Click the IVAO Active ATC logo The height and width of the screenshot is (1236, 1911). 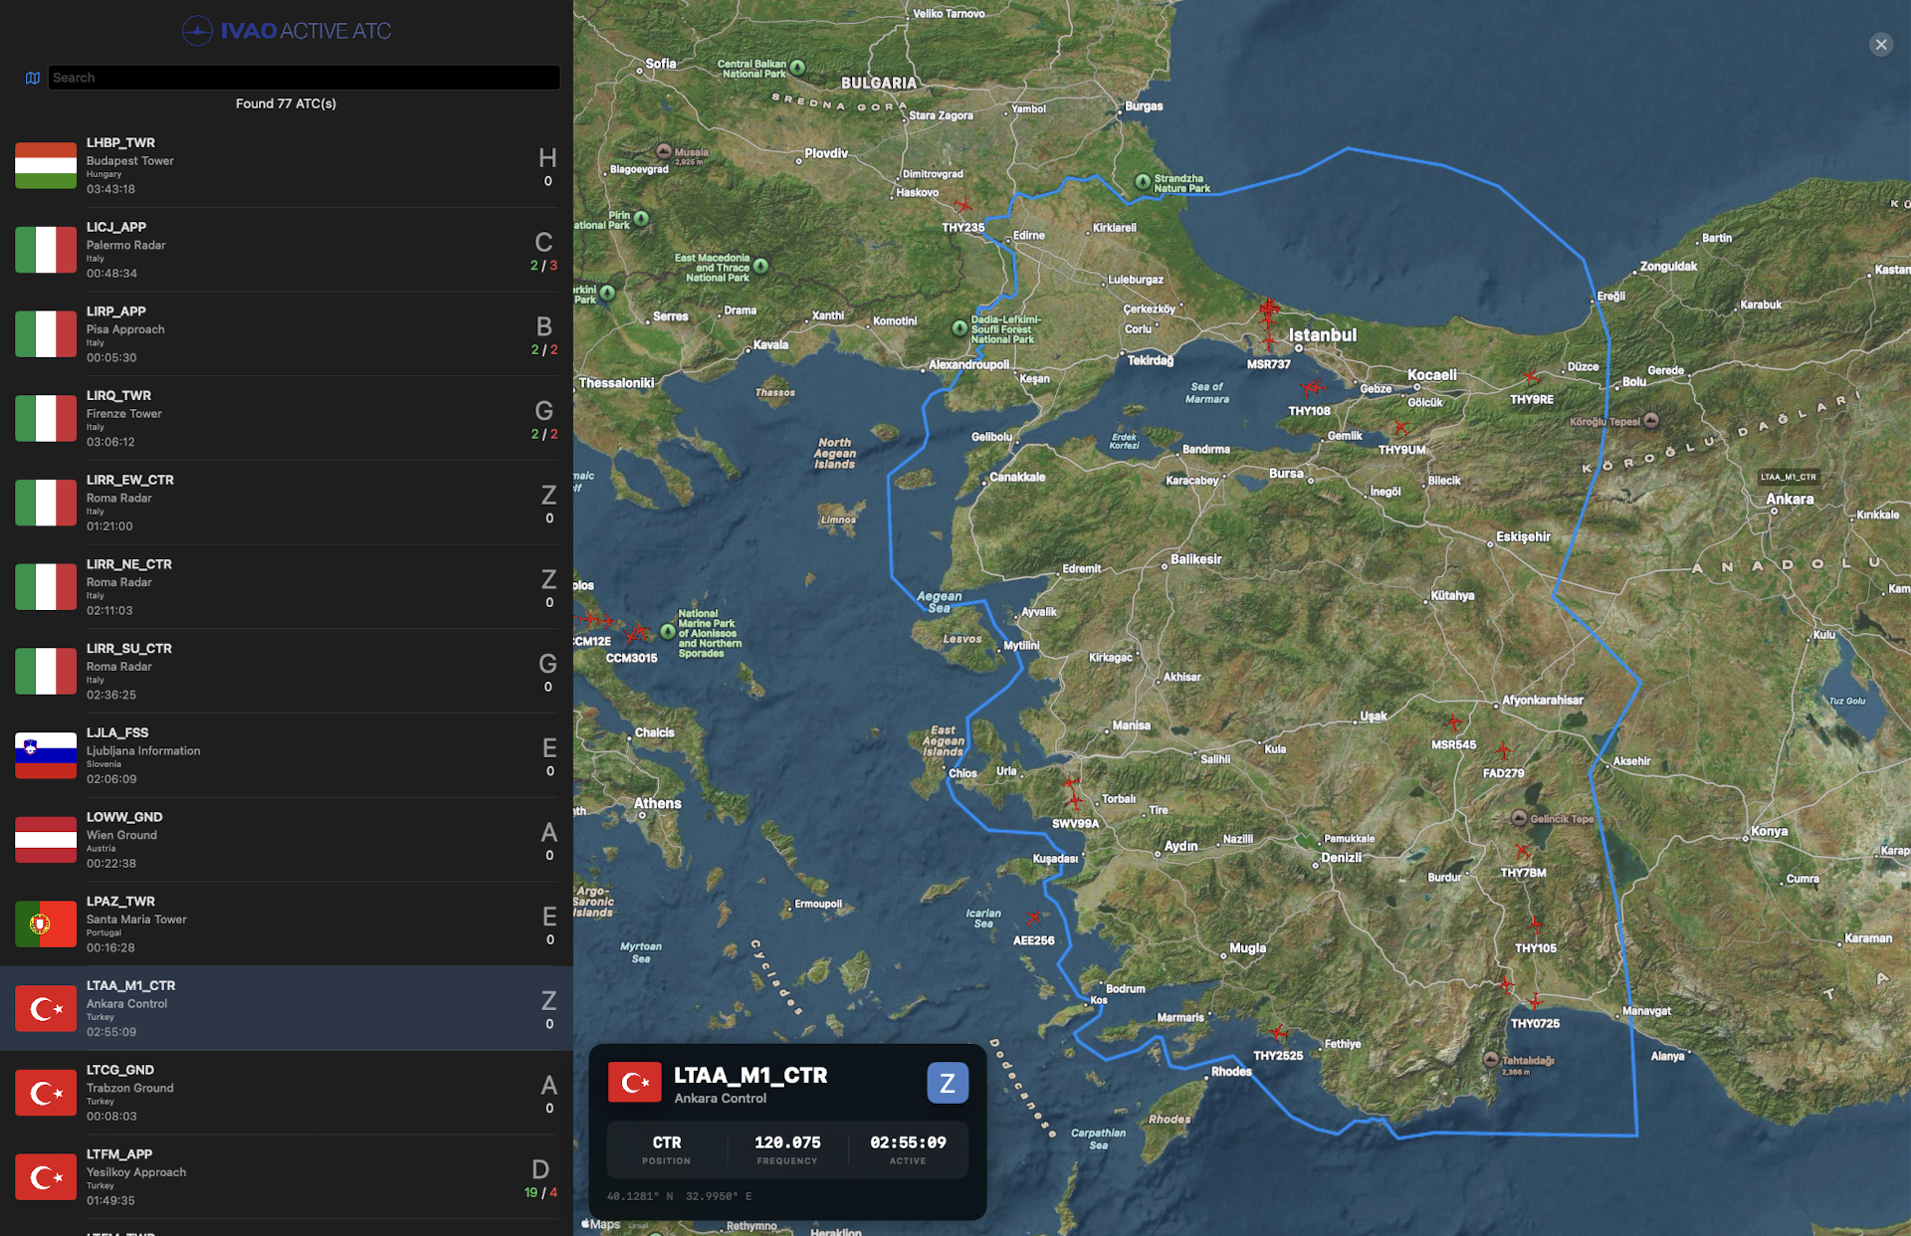point(287,31)
